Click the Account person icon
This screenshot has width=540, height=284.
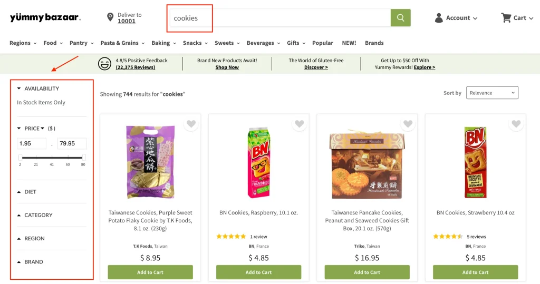click(439, 18)
